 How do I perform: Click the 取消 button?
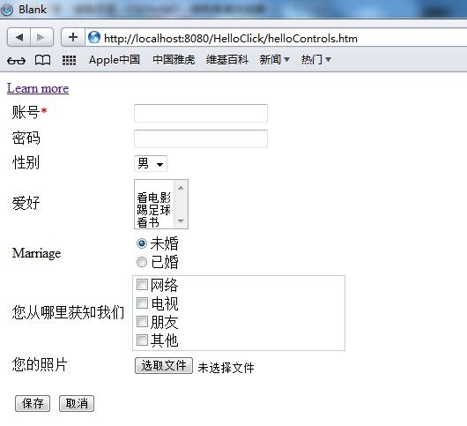coord(77,404)
